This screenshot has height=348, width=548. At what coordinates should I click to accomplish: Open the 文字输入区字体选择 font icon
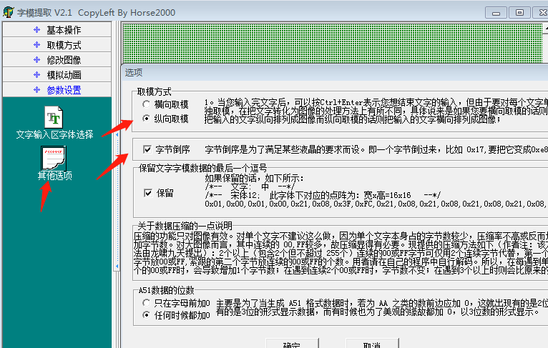pyautogui.click(x=54, y=118)
